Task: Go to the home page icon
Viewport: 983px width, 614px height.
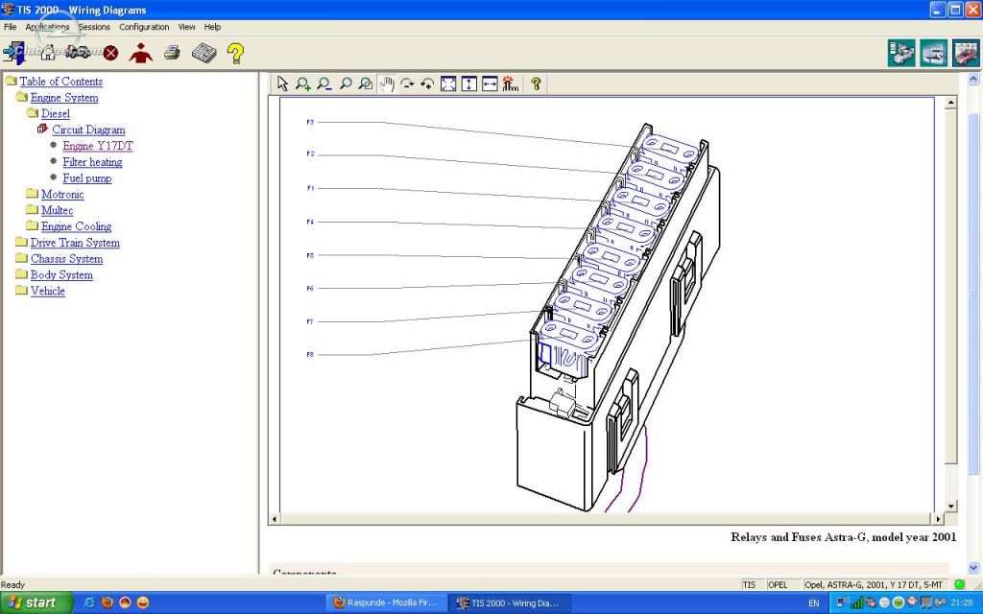Action: (x=48, y=54)
